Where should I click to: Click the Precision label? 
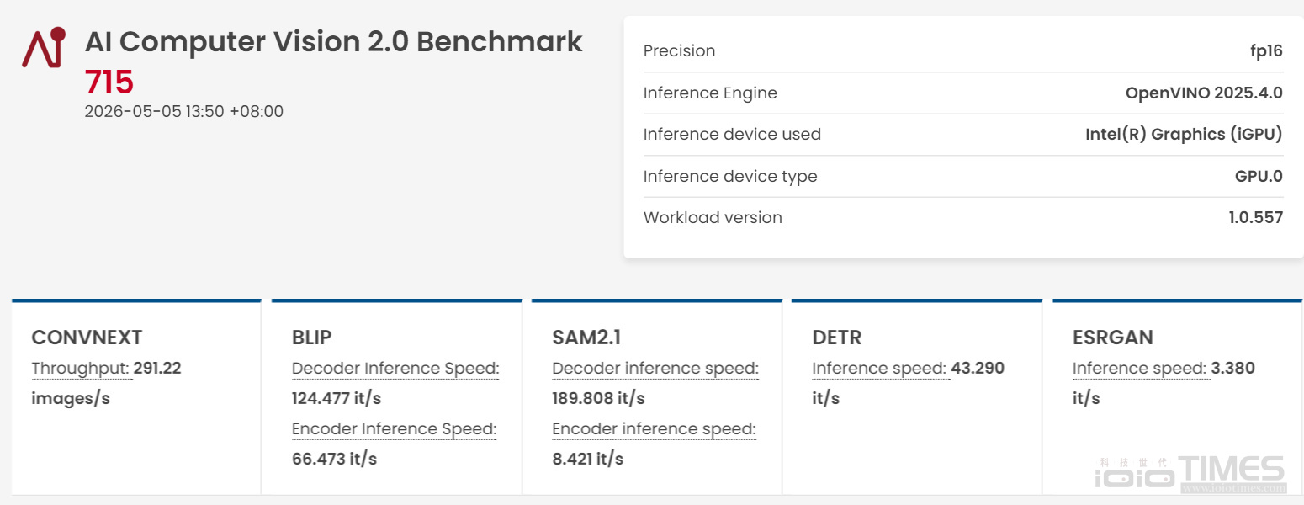tap(679, 51)
